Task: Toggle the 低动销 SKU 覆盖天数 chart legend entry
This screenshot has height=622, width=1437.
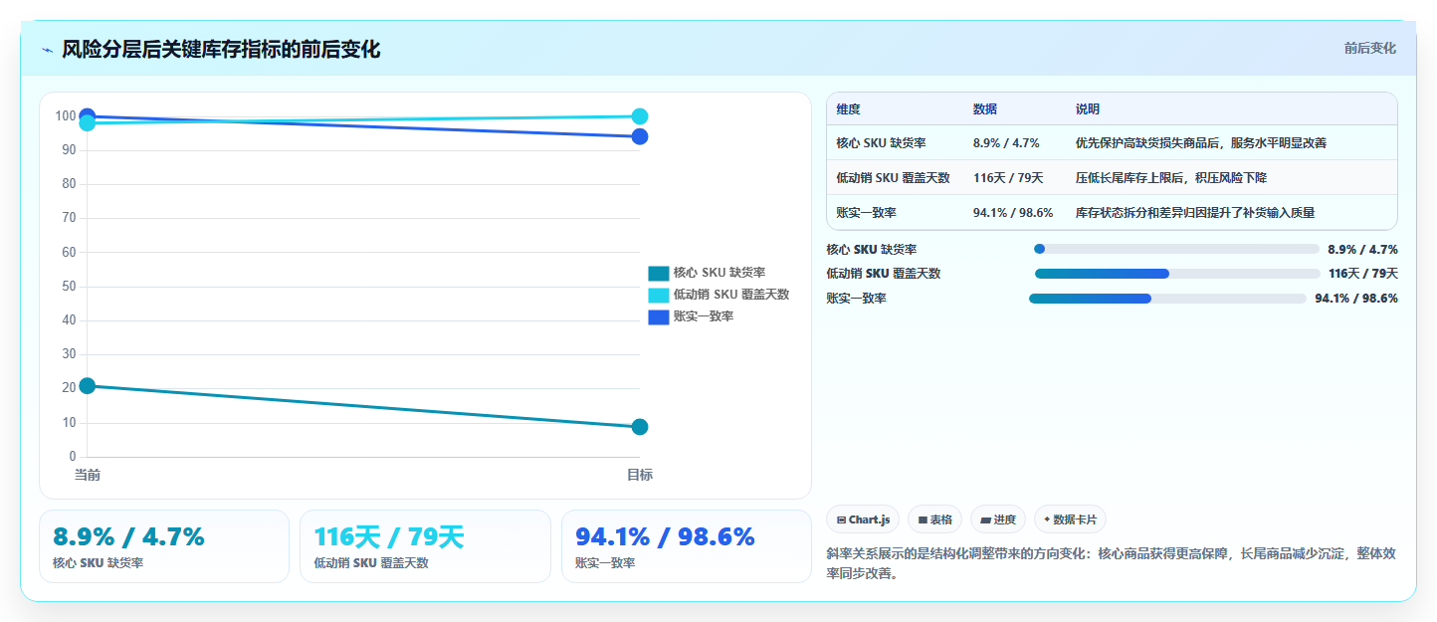Action: (x=718, y=295)
